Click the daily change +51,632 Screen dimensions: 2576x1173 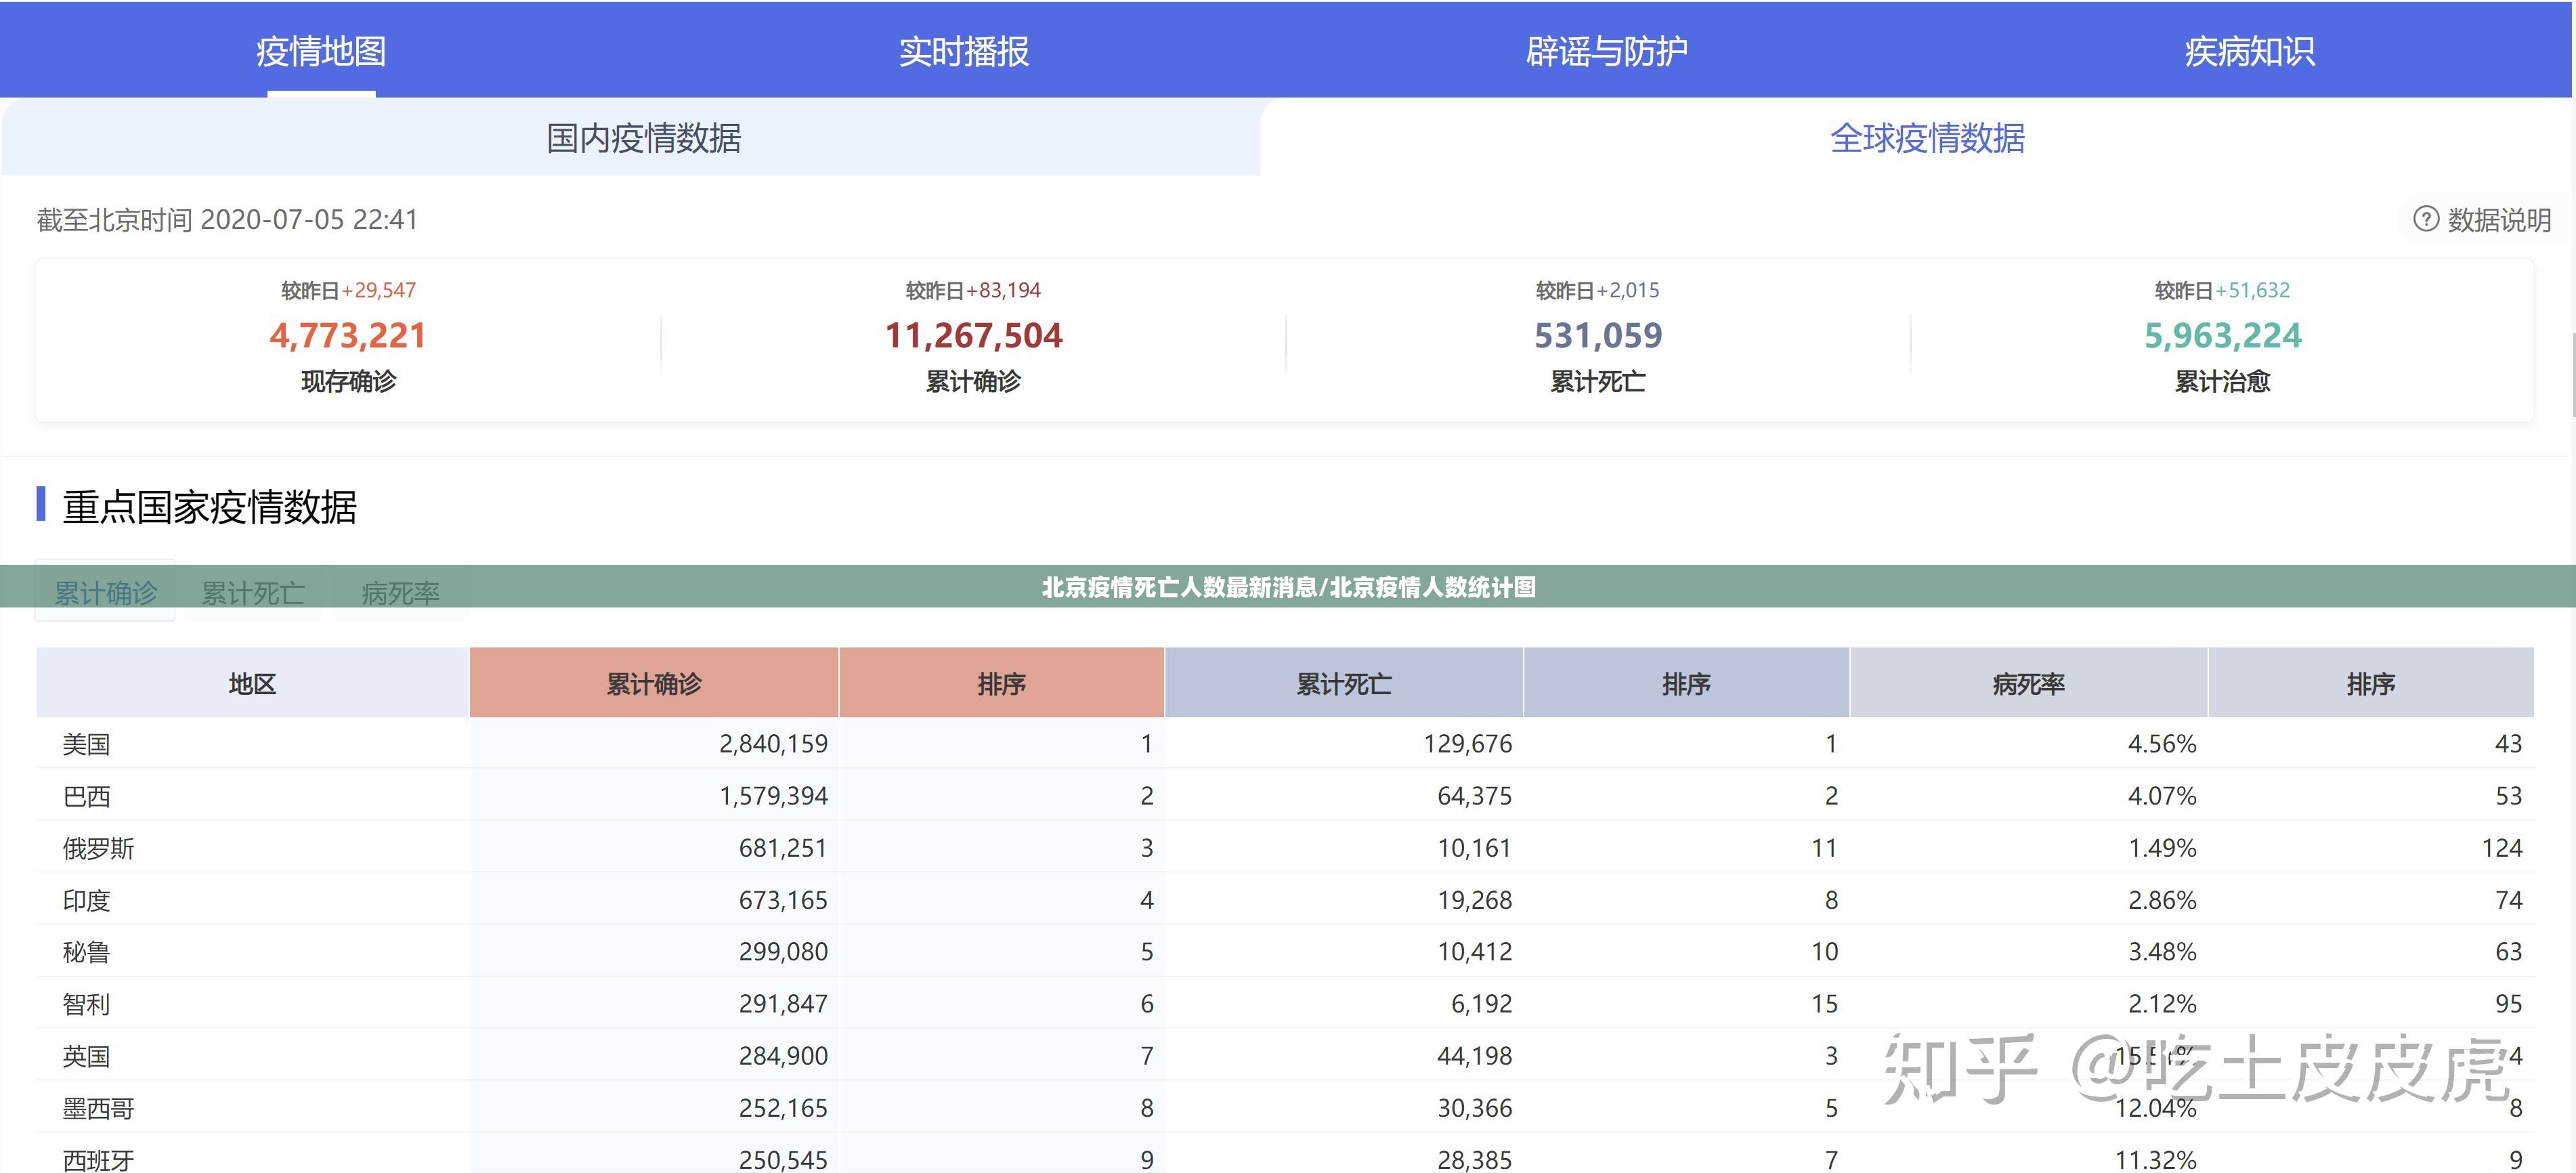[2253, 290]
